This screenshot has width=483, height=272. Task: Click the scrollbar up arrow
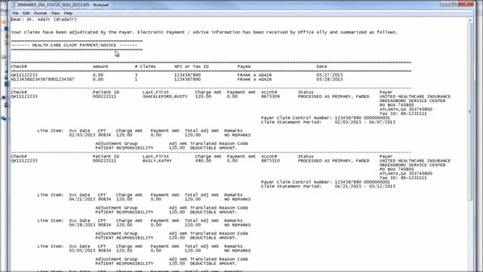(x=469, y=20)
